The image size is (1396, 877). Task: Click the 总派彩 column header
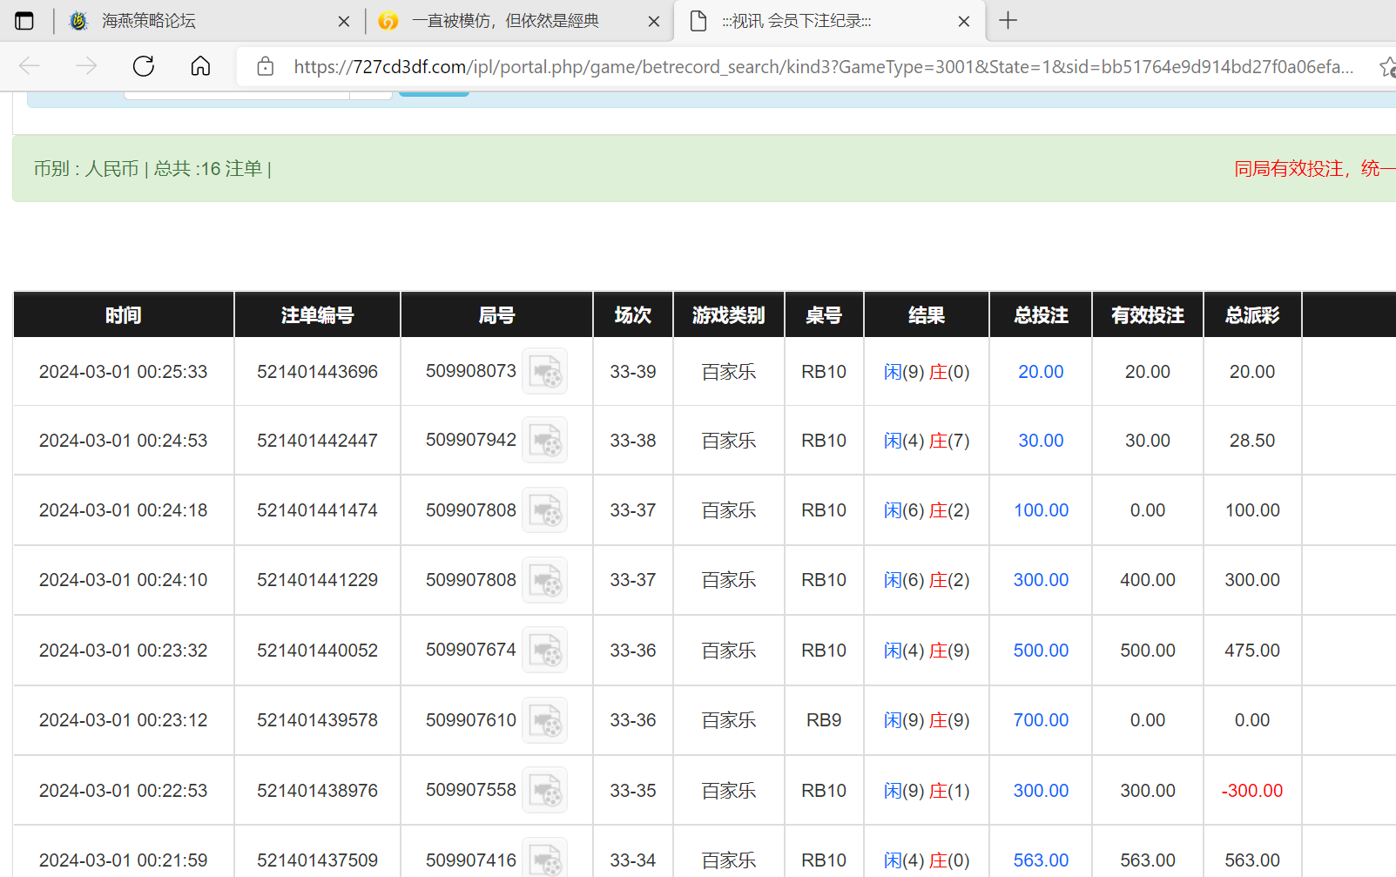[1252, 315]
